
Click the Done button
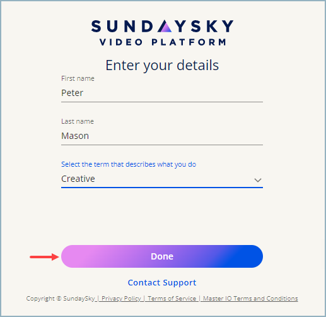pyautogui.click(x=162, y=256)
